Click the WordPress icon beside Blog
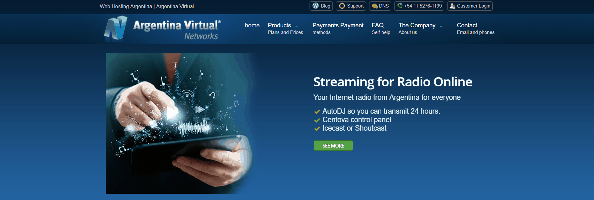The width and height of the screenshot is (594, 200). [316, 6]
